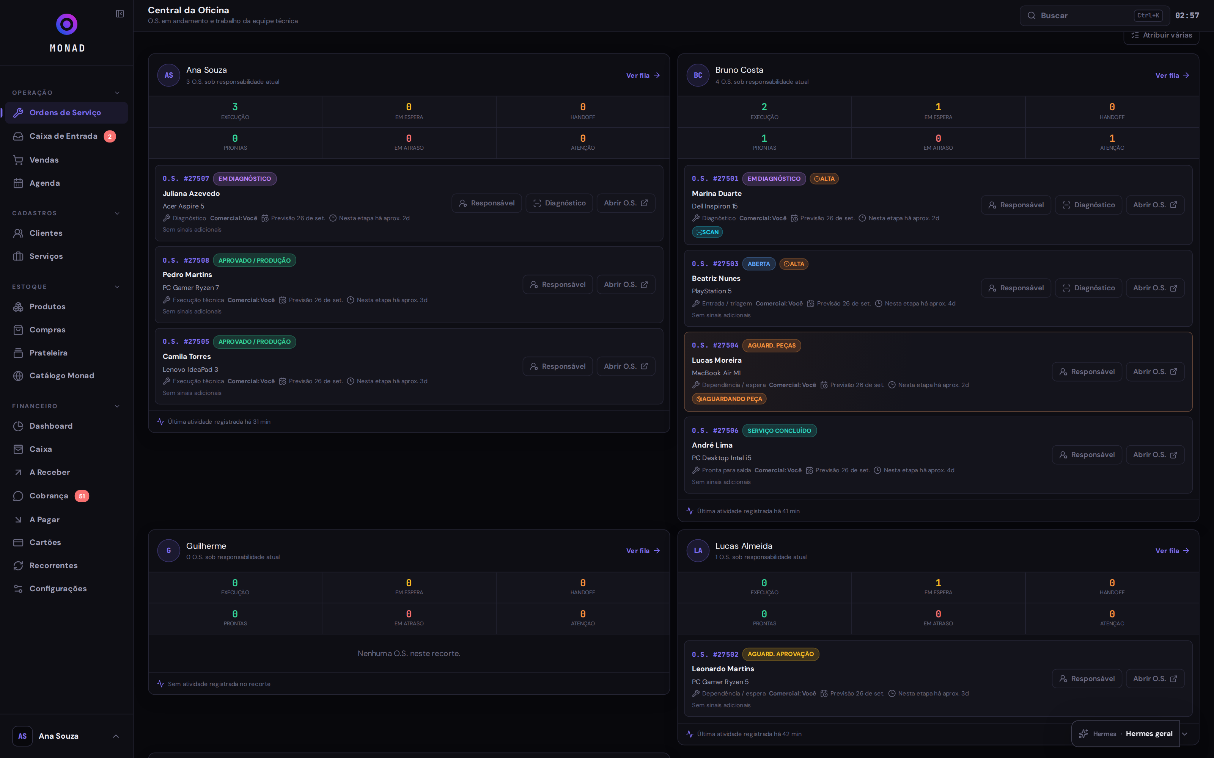Open Ver fila for Guilherme

643,550
